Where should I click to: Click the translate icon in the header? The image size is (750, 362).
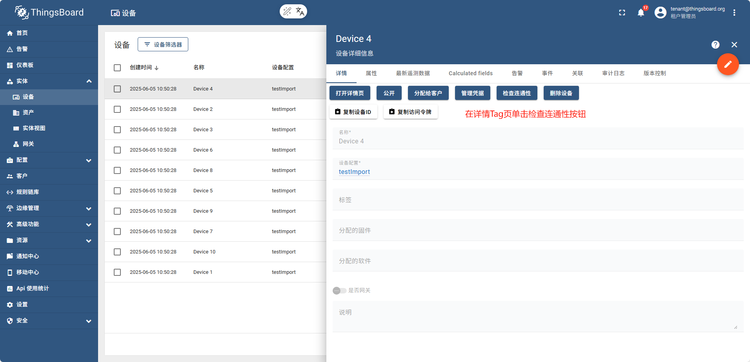300,11
